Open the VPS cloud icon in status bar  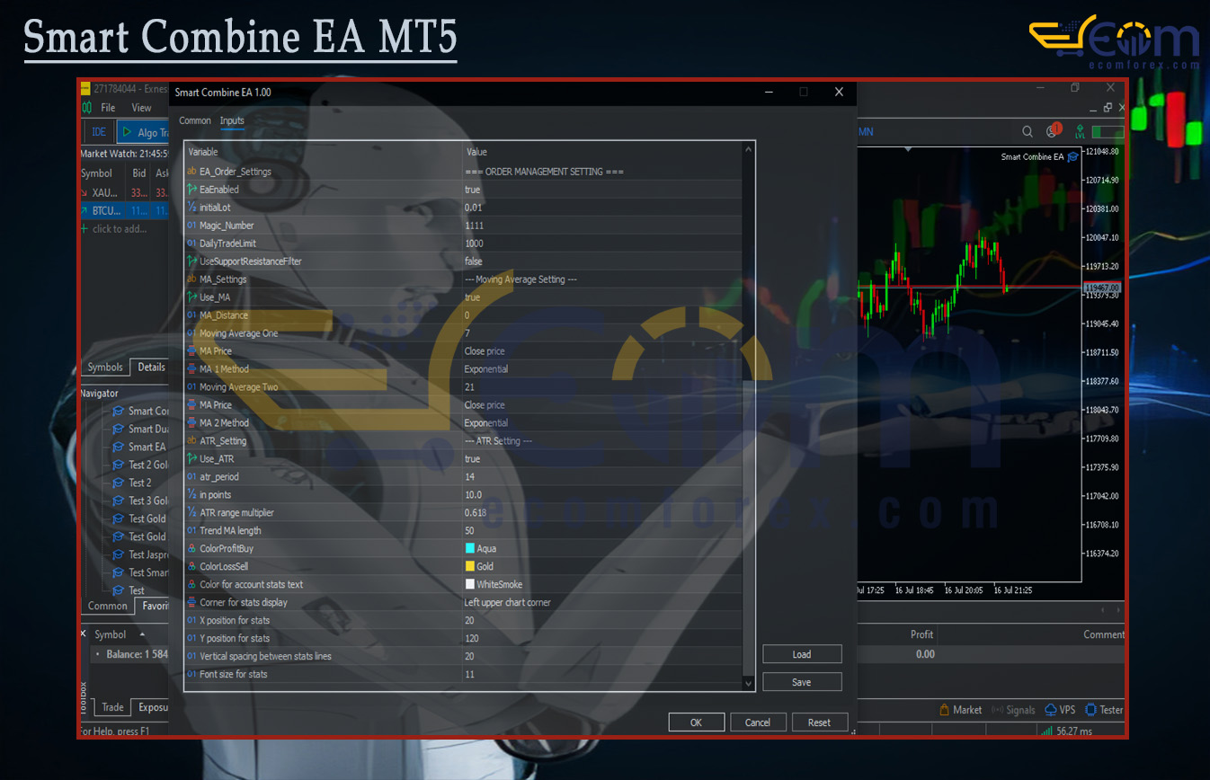point(1051,710)
